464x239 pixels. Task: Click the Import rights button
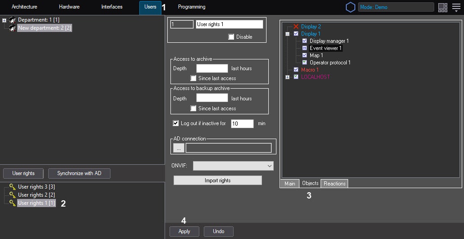tap(217, 180)
